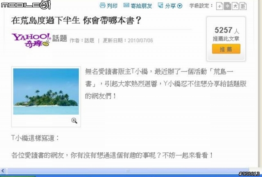Click the envelope icon for 寄給朋友
Viewport: 262px width, 177px height.
(x=126, y=5)
